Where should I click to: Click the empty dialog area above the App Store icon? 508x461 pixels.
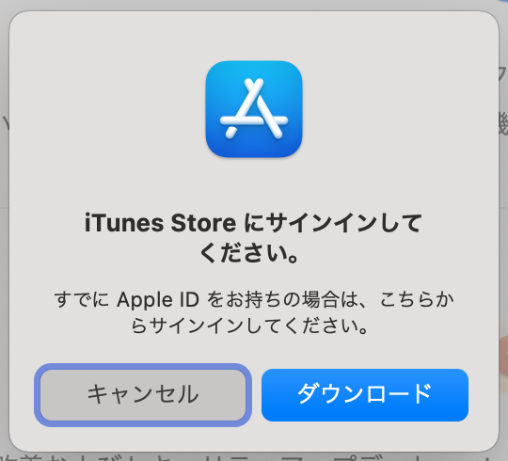(x=254, y=36)
